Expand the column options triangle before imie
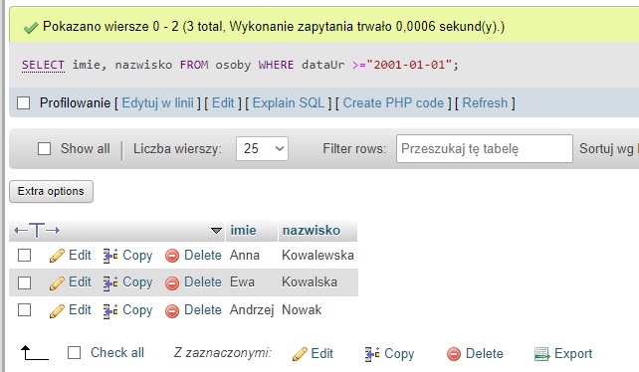This screenshot has width=639, height=372. pyautogui.click(x=216, y=231)
